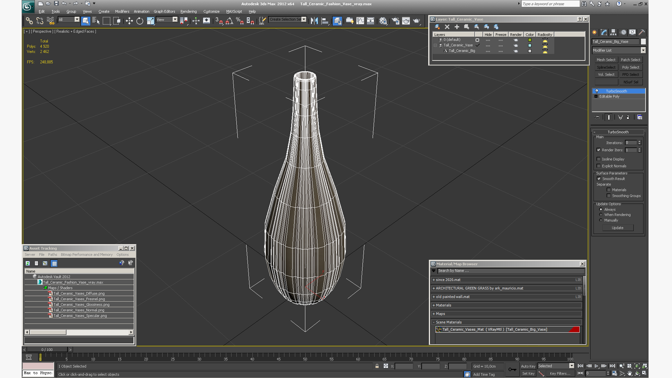Activate the Rotate tool

(140, 21)
